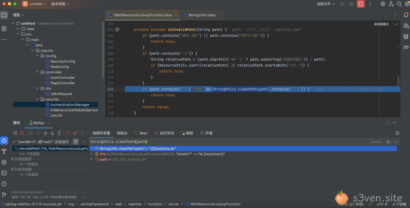Open the version control dropdown
This screenshot has width=410, height=208.
(x=60, y=4)
